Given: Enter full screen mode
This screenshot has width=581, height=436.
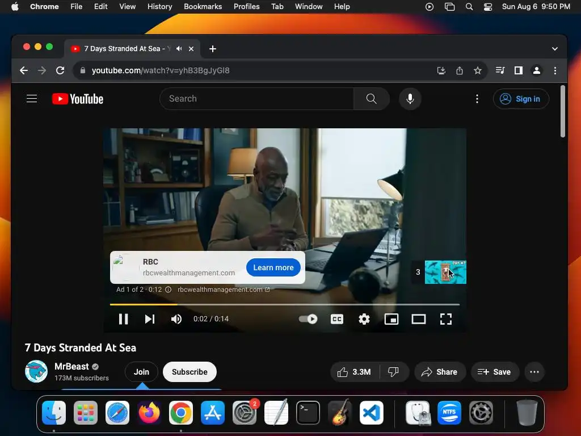Looking at the screenshot, I should (446, 319).
